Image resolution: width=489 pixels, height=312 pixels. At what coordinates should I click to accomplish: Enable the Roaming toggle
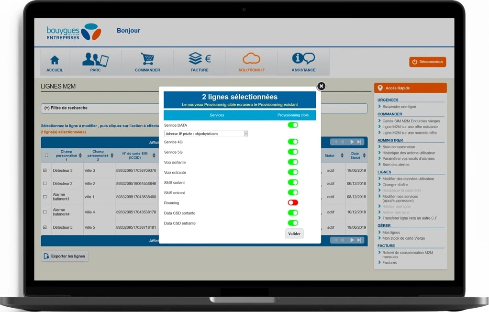click(292, 203)
